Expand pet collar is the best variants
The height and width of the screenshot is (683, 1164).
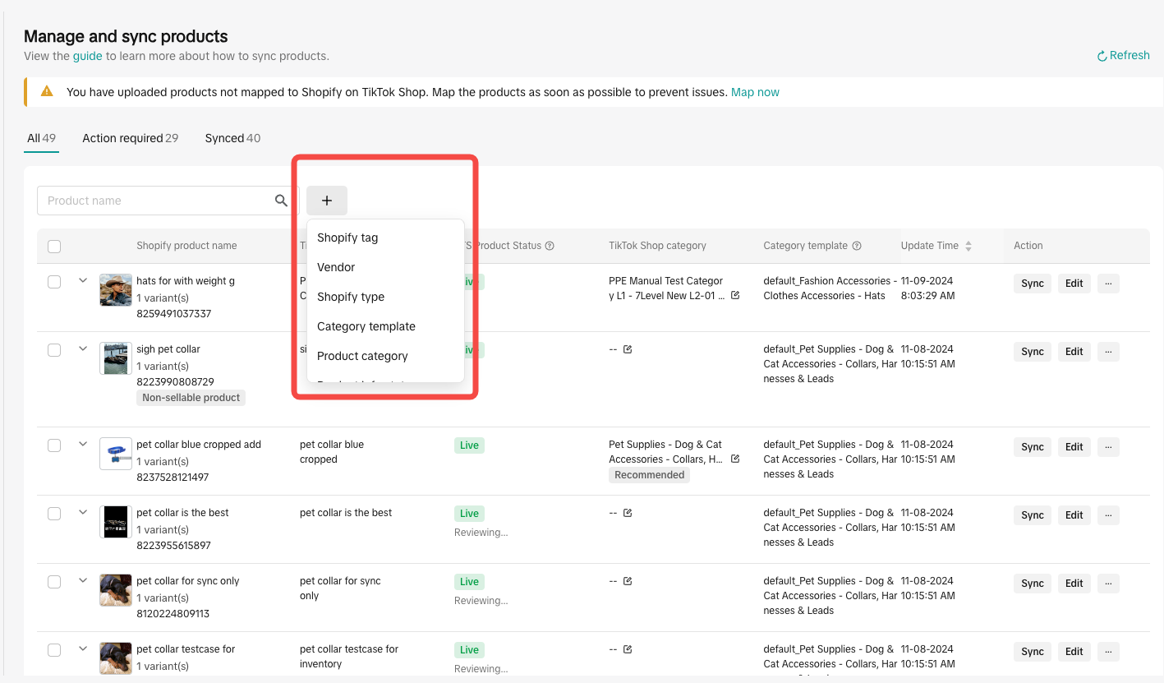83,512
